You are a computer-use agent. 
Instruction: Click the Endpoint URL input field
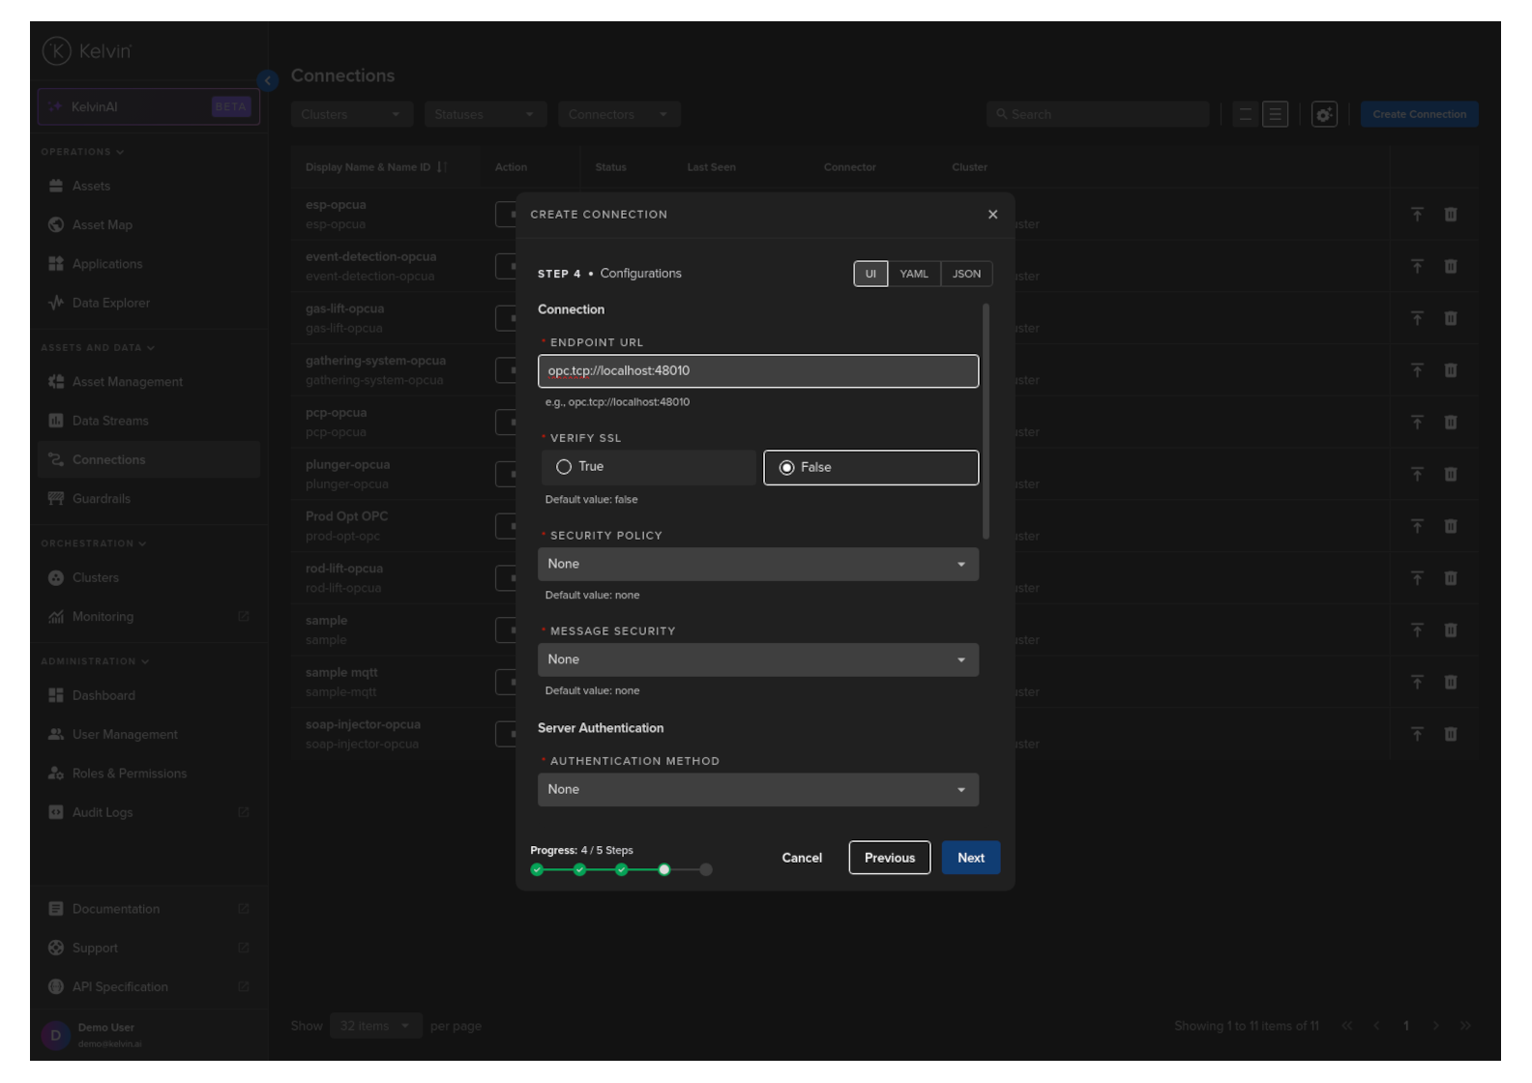[x=757, y=371]
